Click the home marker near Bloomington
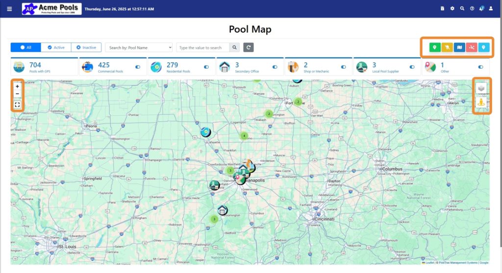 223,210
